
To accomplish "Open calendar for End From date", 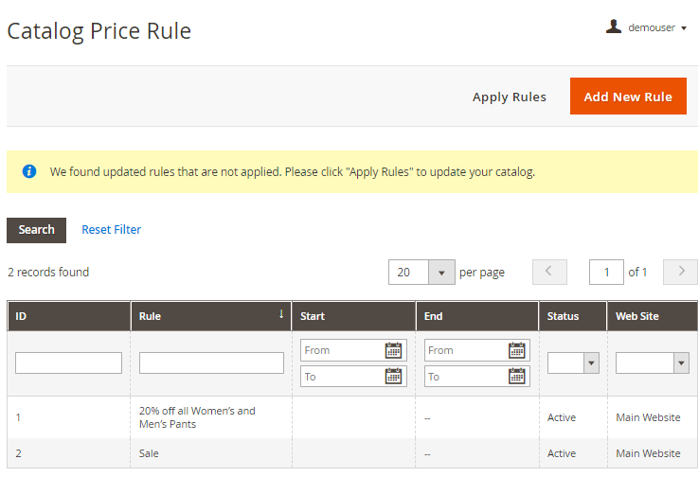I will (x=517, y=350).
